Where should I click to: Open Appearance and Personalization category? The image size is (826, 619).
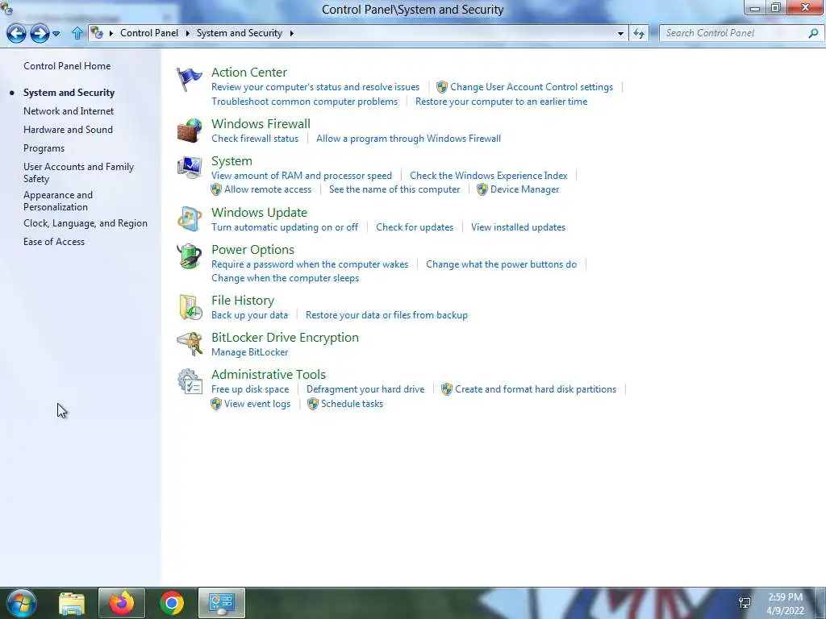click(58, 201)
